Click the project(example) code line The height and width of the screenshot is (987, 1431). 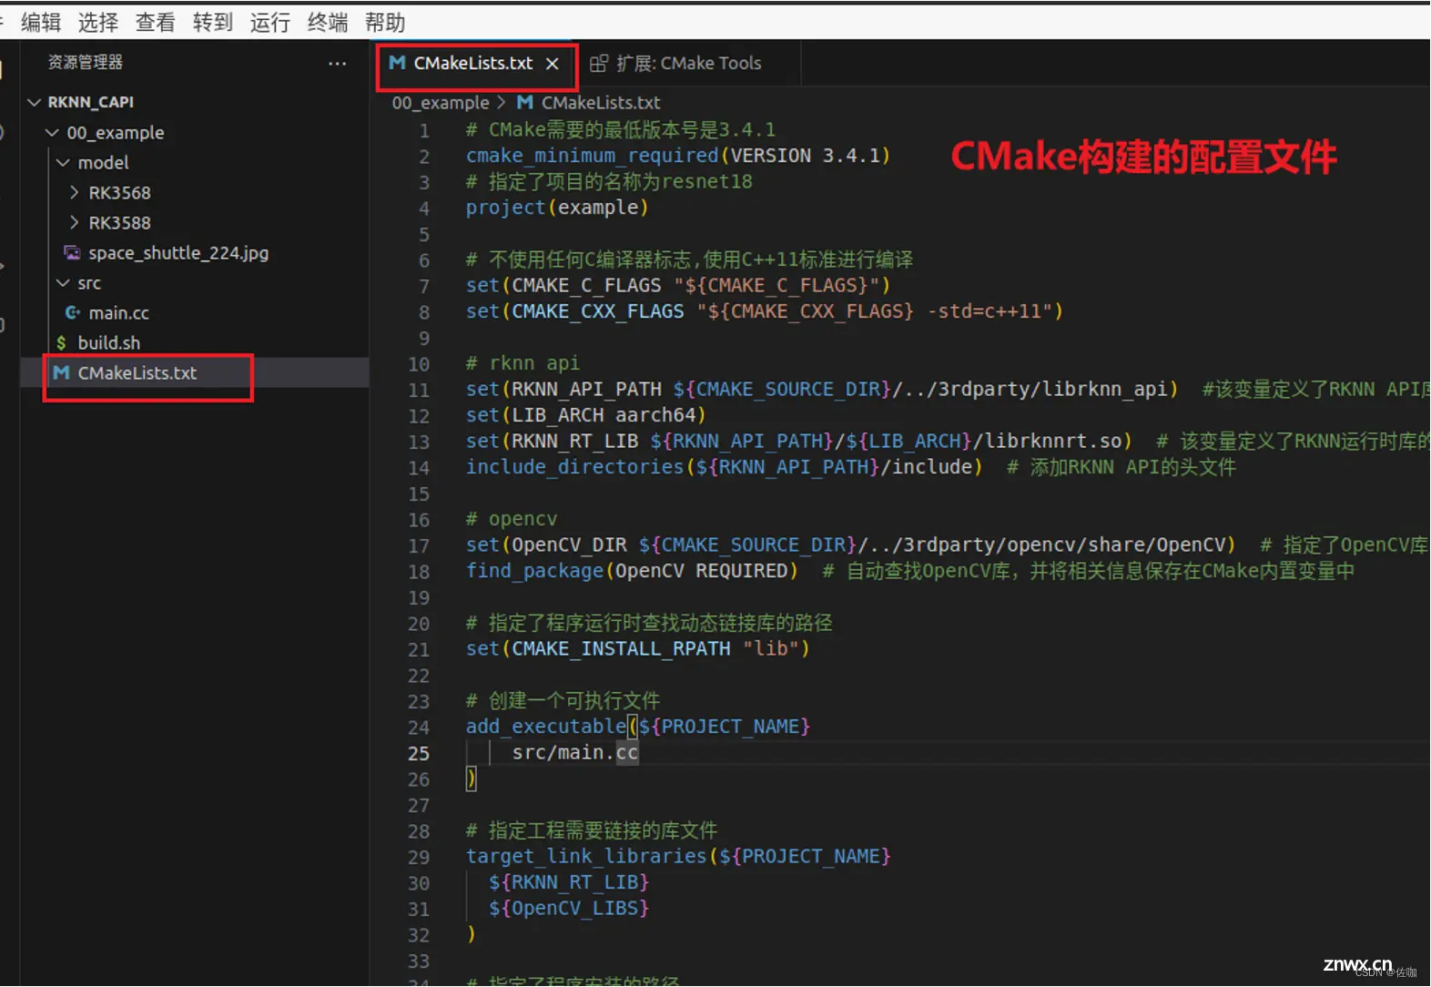point(557,208)
